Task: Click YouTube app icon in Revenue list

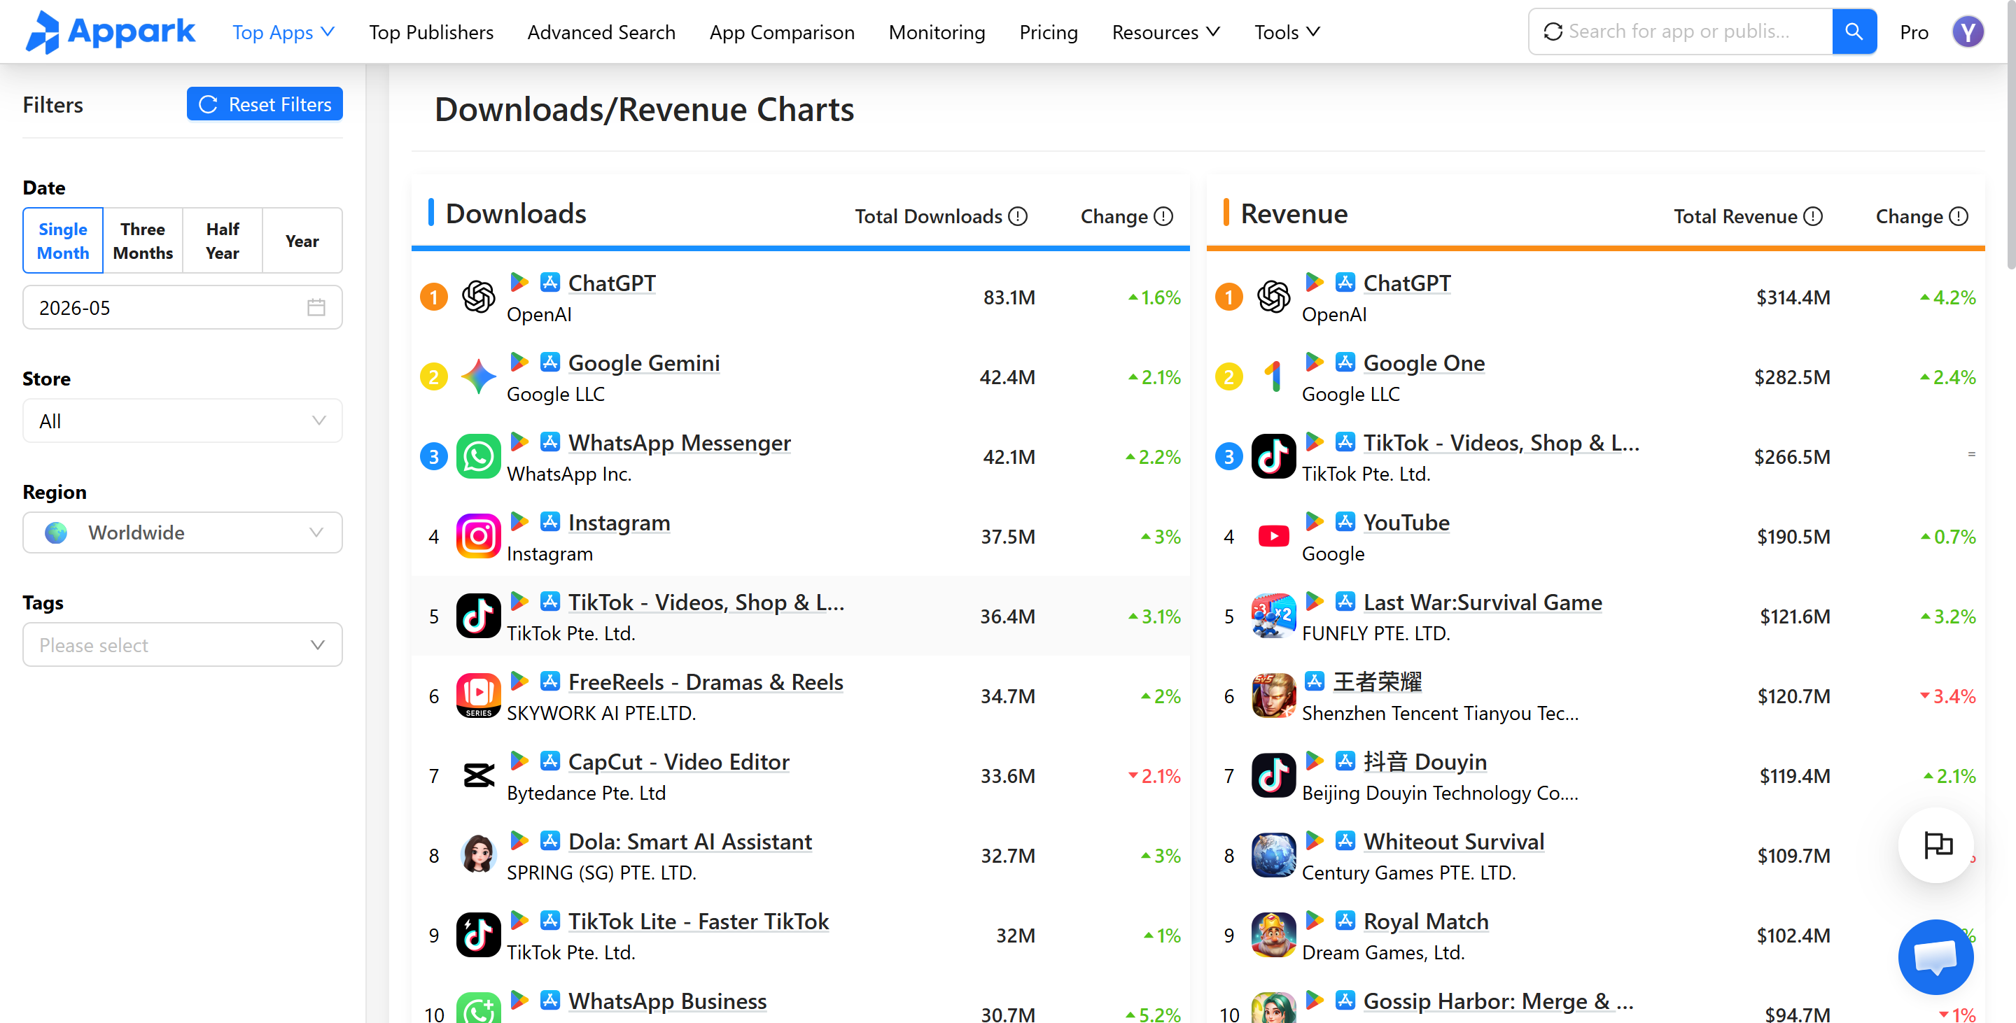Action: (x=1273, y=537)
